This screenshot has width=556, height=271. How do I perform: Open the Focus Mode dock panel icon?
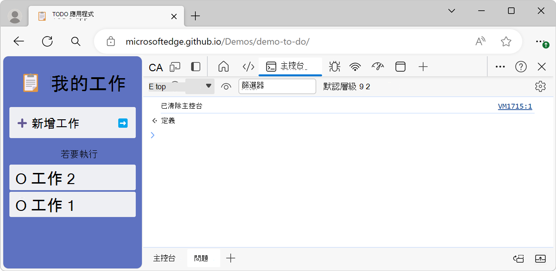click(195, 67)
